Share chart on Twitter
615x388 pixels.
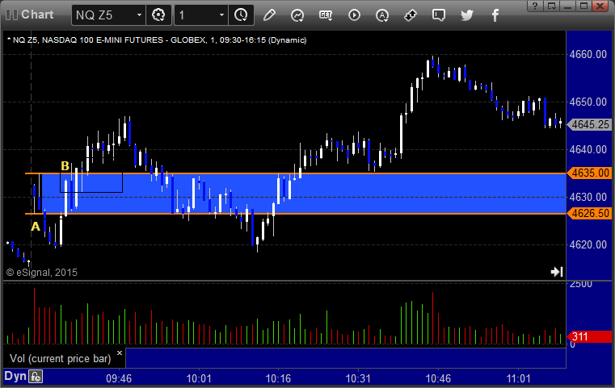(x=467, y=15)
